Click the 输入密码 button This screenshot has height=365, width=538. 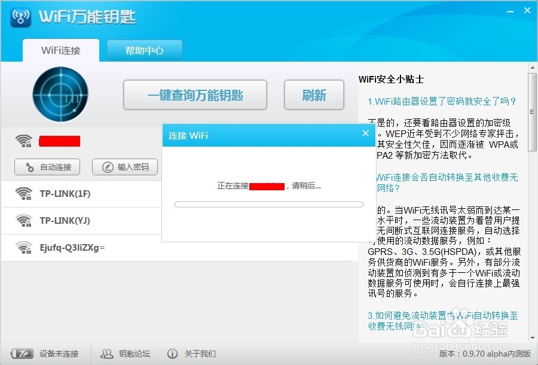point(125,167)
